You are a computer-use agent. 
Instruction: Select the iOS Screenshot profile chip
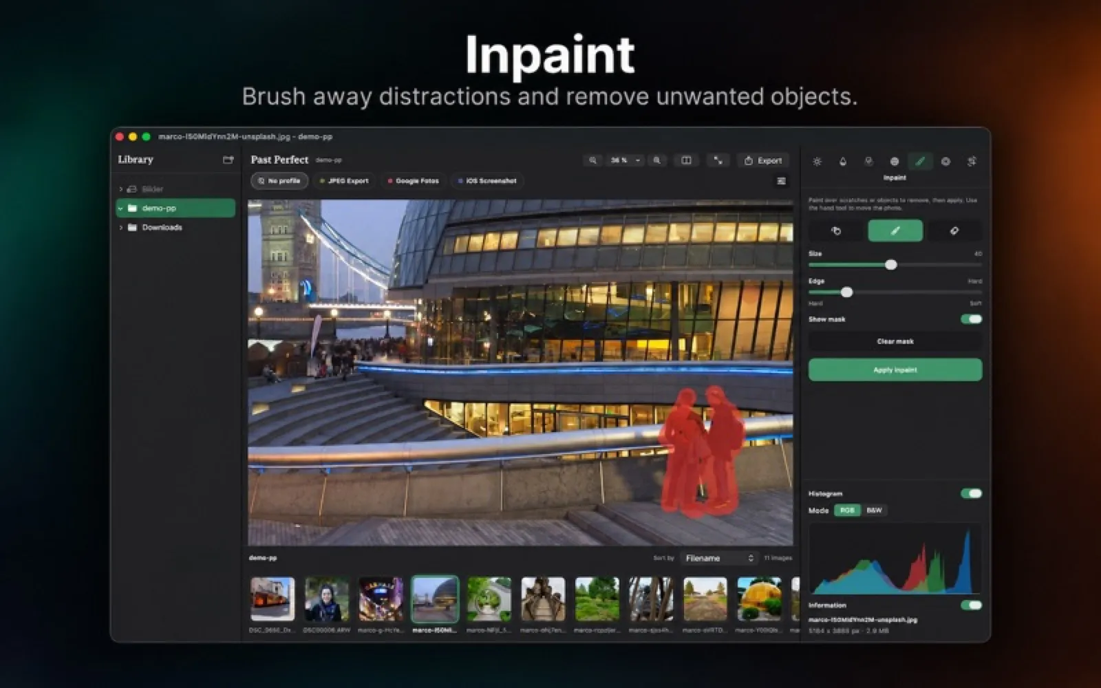(487, 181)
